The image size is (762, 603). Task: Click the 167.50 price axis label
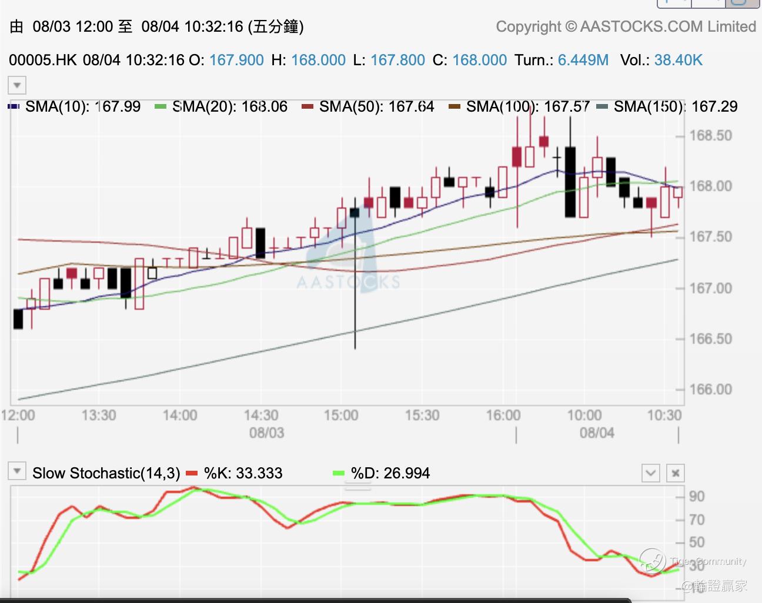(711, 237)
